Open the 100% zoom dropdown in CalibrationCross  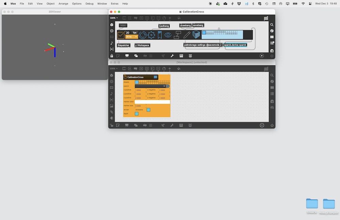(x=114, y=18)
